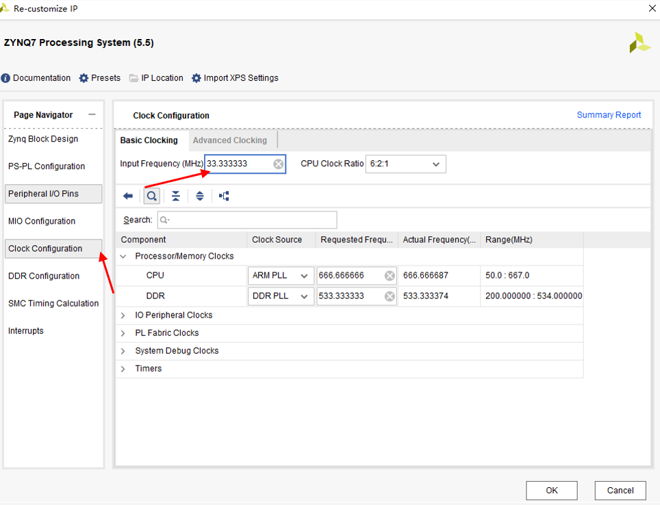Click the actual frequency 666.666687 cell
This screenshot has width=660, height=505.
(440, 276)
